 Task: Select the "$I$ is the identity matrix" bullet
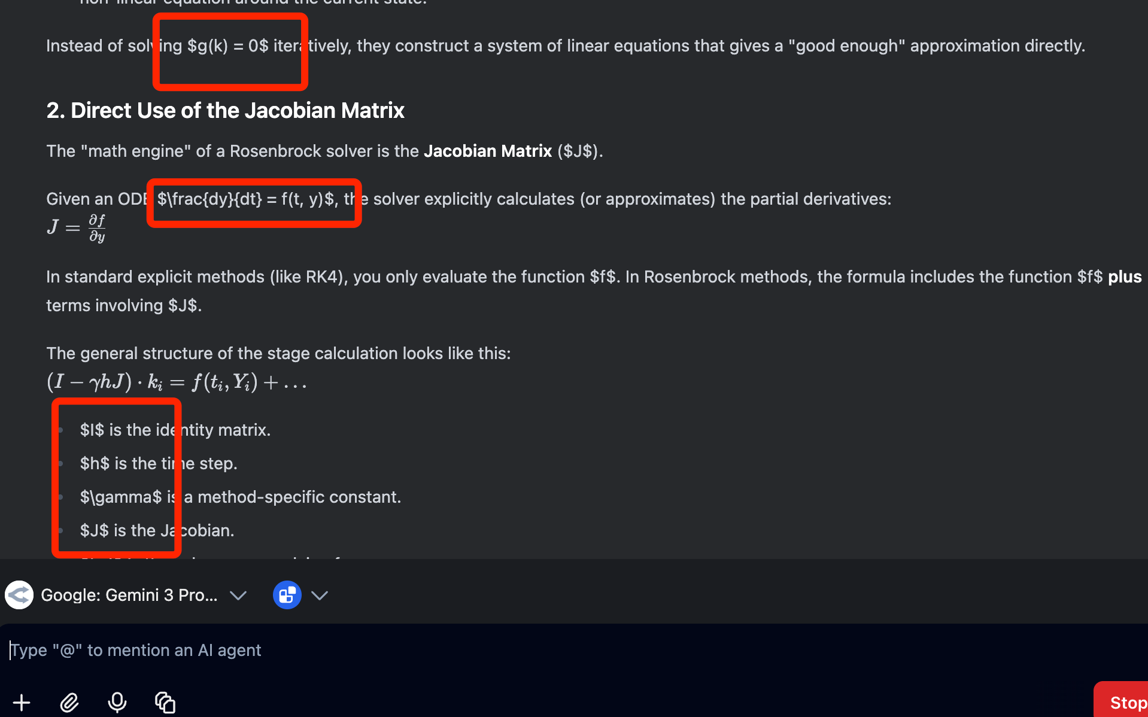175,430
